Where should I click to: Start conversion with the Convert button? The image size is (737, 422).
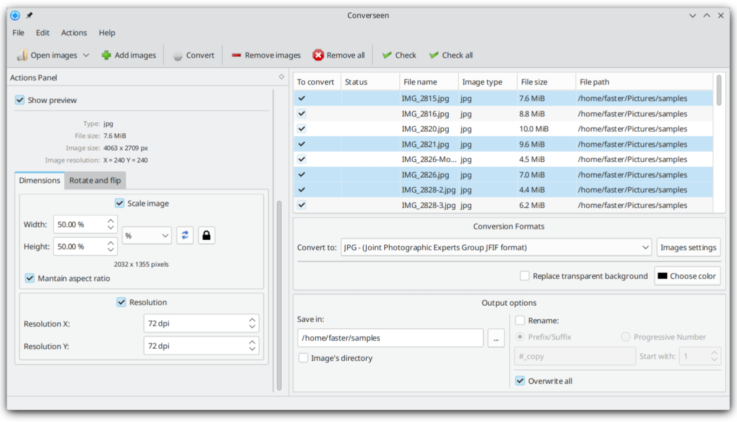tap(193, 55)
